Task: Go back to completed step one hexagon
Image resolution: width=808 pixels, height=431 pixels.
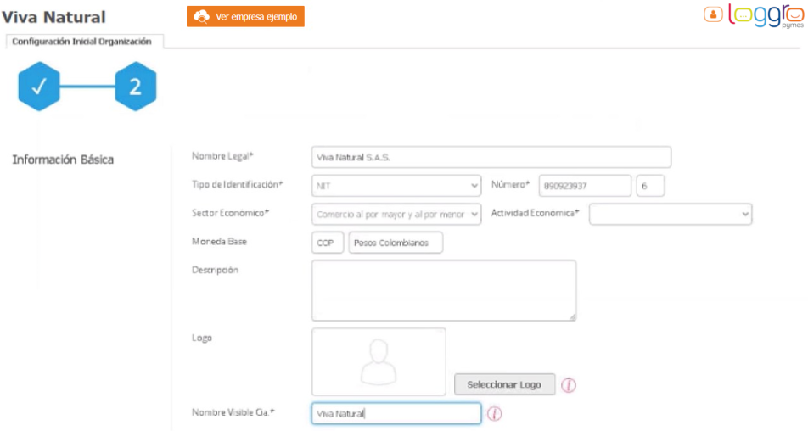Action: [x=39, y=87]
